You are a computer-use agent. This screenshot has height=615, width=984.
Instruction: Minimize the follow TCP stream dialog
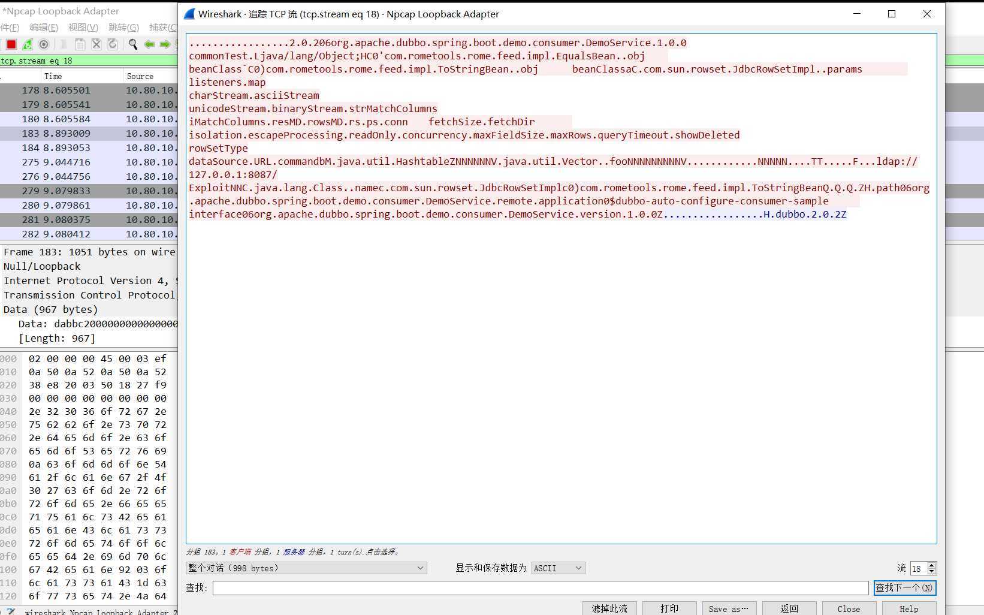857,14
